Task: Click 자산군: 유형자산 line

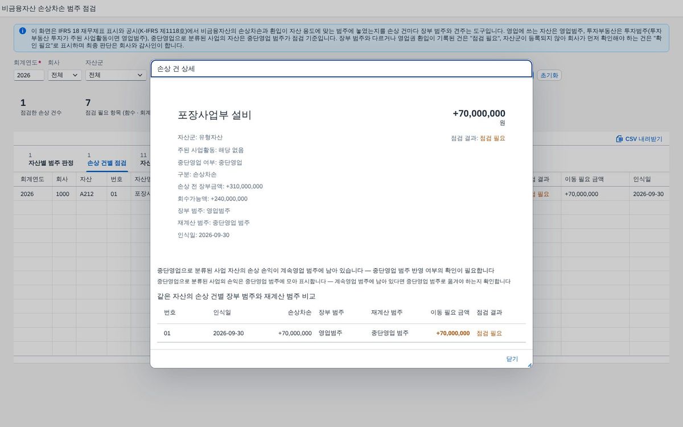Action: (x=200, y=138)
